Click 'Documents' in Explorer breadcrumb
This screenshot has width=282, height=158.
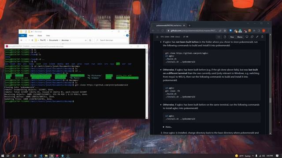[x=54, y=40]
